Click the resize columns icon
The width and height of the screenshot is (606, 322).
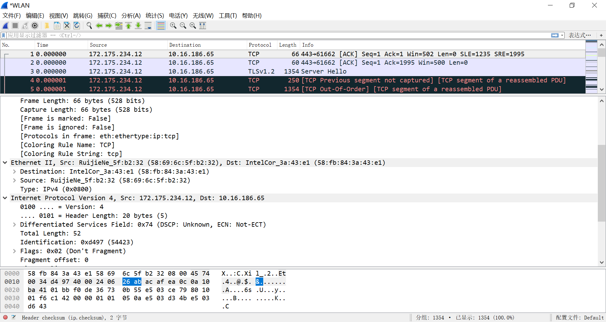(x=203, y=26)
